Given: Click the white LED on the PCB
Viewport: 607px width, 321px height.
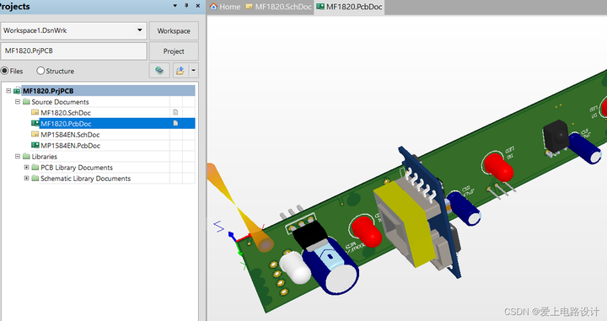Looking at the screenshot, I should (296, 267).
